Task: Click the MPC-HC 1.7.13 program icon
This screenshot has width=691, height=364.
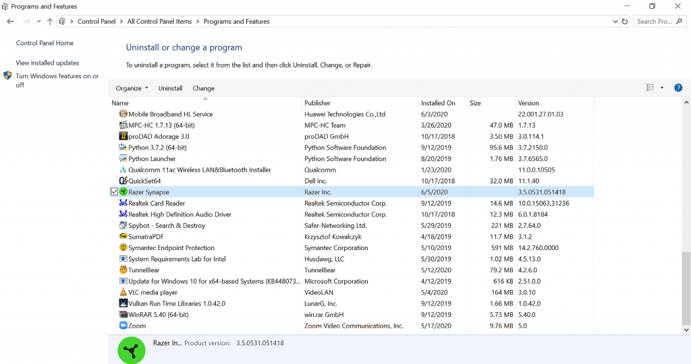Action: 123,125
